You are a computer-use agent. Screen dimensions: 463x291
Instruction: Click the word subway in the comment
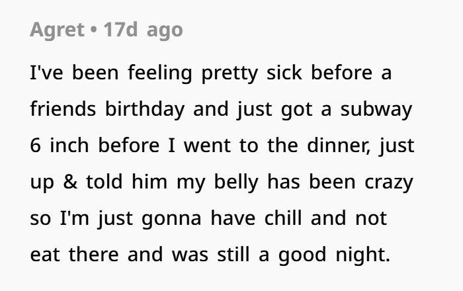click(376, 110)
